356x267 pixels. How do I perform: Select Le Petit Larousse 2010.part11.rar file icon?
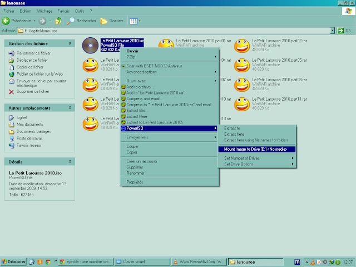point(242,104)
